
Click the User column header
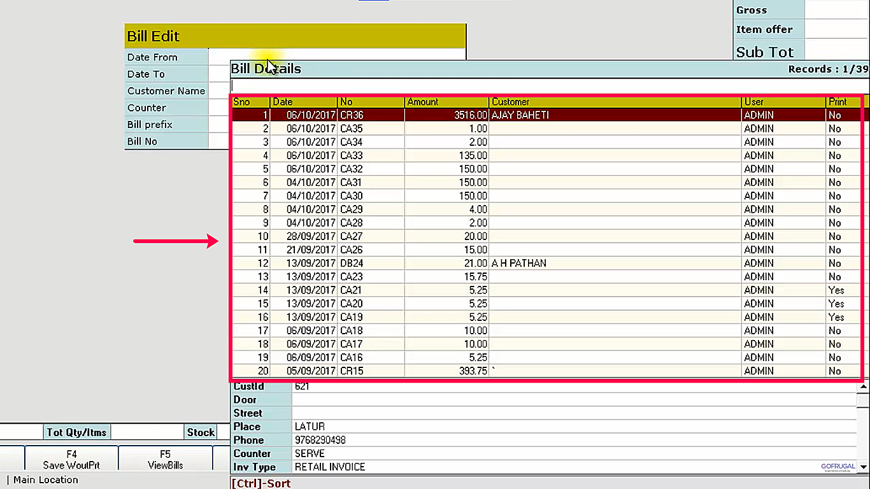click(x=782, y=102)
